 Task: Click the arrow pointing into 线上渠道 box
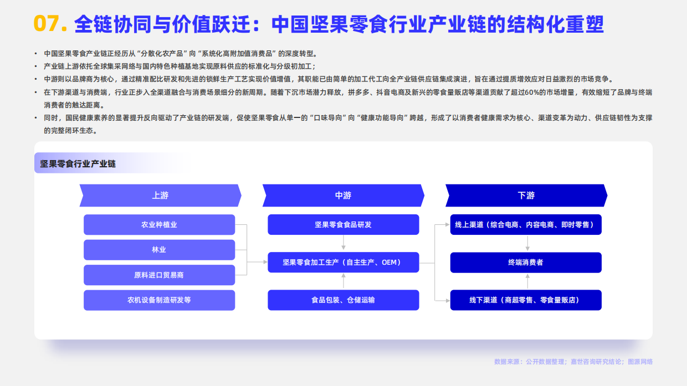click(x=443, y=225)
